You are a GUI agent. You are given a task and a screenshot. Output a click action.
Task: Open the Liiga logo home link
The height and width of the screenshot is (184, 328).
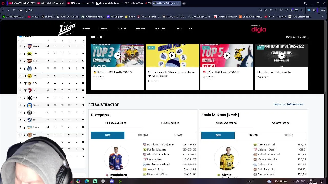pyautogui.click(x=67, y=29)
